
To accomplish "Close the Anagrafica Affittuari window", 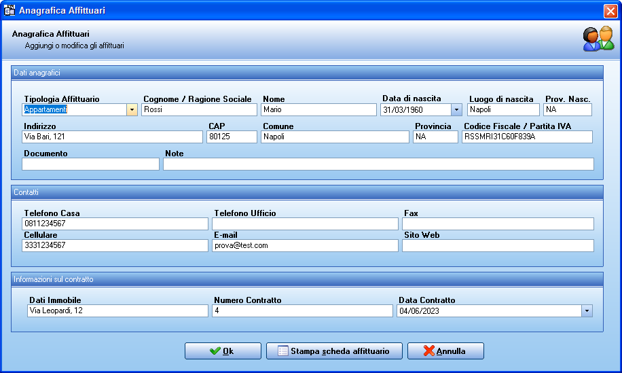I will [610, 11].
